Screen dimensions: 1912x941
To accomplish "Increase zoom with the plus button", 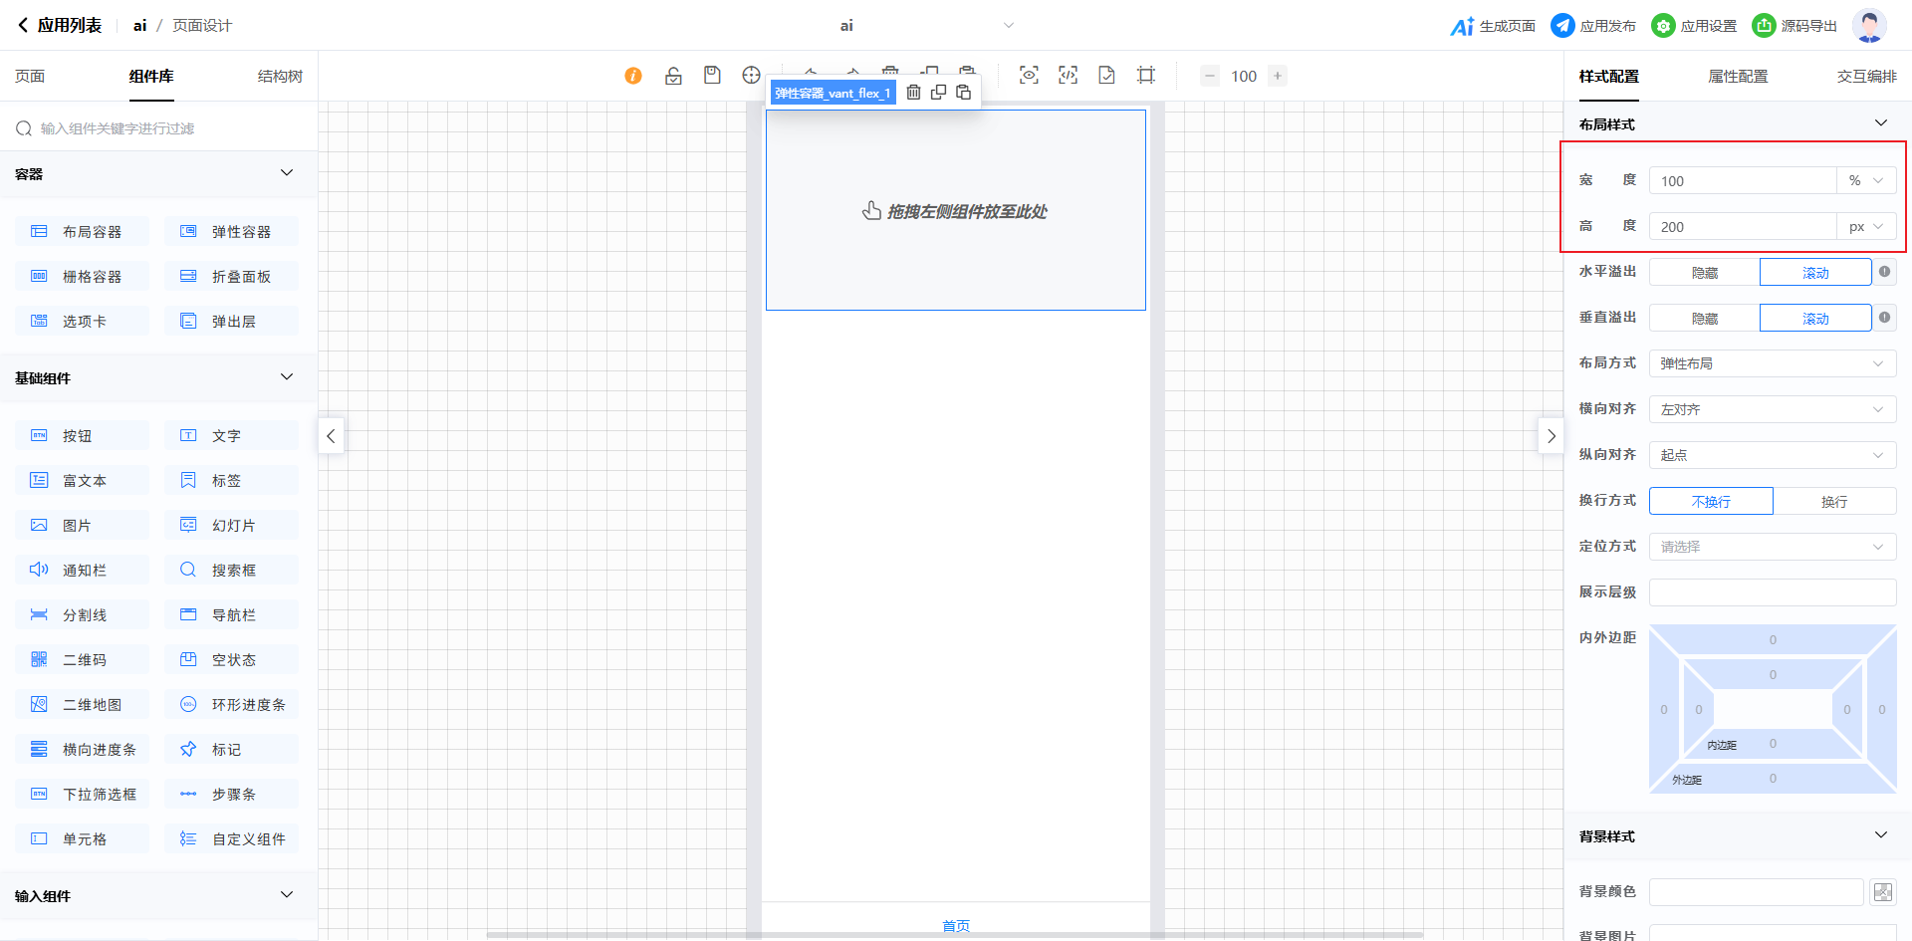I will (x=1278, y=76).
